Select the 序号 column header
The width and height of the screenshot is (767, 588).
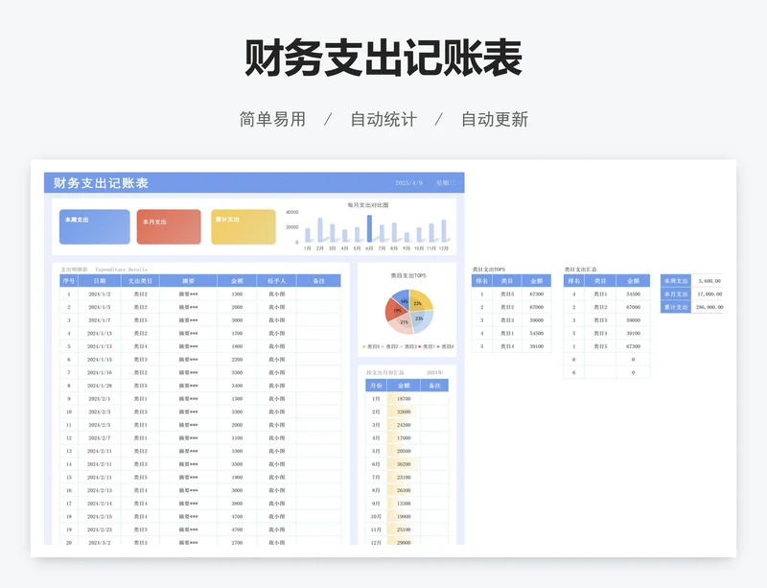click(x=68, y=281)
